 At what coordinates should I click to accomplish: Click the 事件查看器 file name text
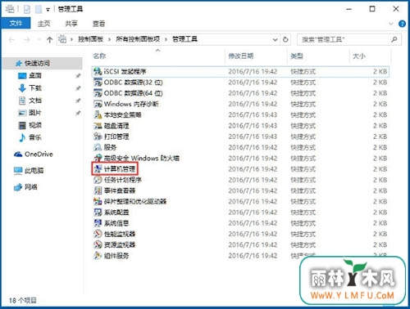tap(120, 190)
